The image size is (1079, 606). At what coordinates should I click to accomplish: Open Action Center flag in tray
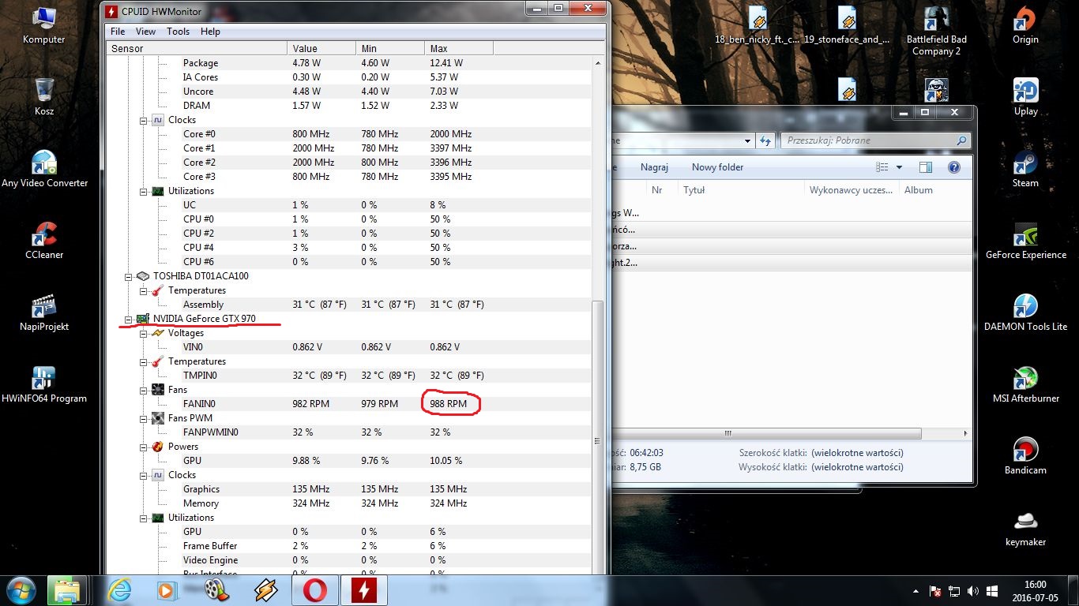(935, 591)
